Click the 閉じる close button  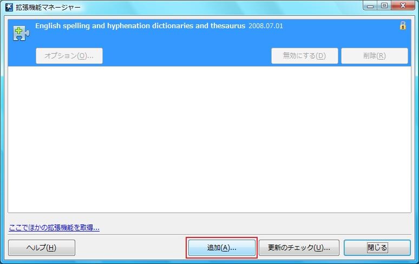coord(377,248)
